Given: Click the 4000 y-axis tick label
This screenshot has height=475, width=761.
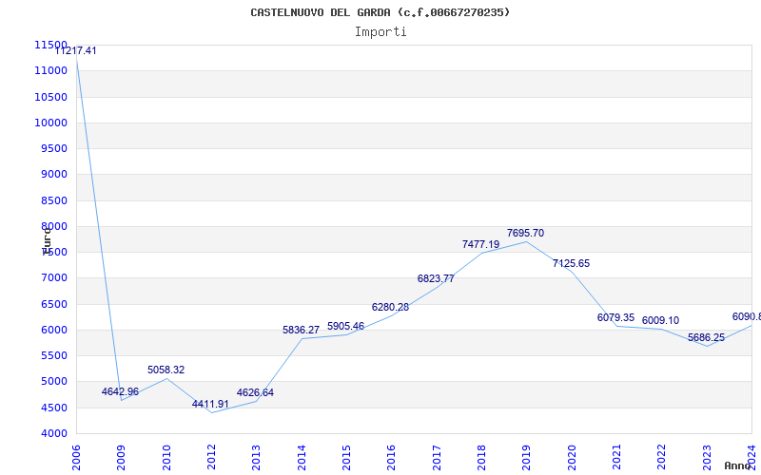Looking at the screenshot, I should click(x=53, y=433).
